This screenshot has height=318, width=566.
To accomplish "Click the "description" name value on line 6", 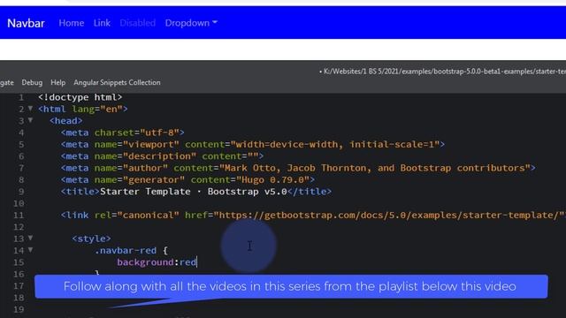I will pyautogui.click(x=159, y=156).
